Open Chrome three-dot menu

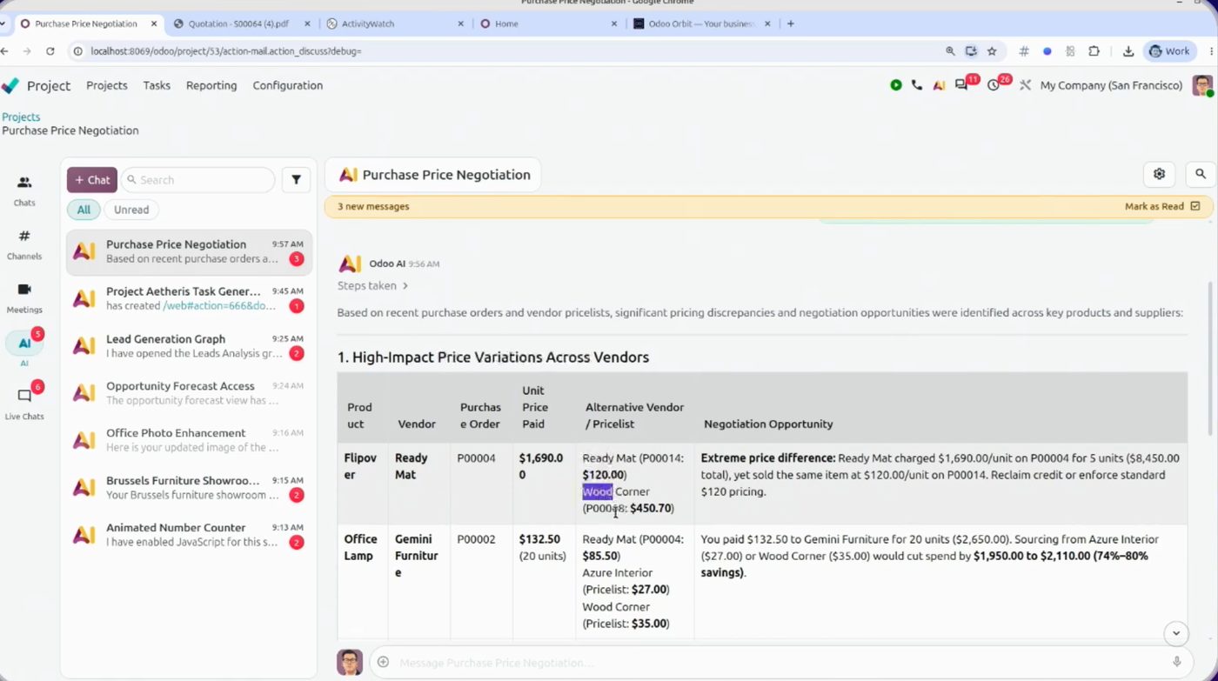[1212, 51]
